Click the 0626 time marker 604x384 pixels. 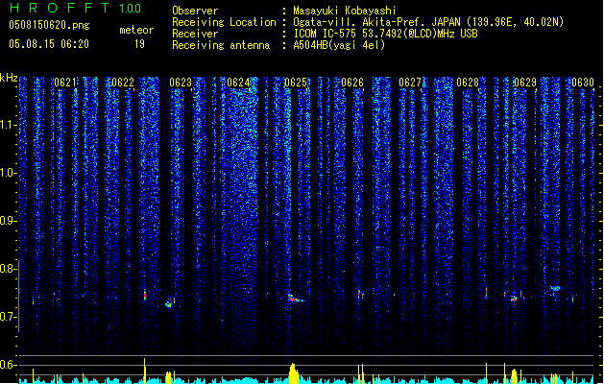pyautogui.click(x=352, y=83)
